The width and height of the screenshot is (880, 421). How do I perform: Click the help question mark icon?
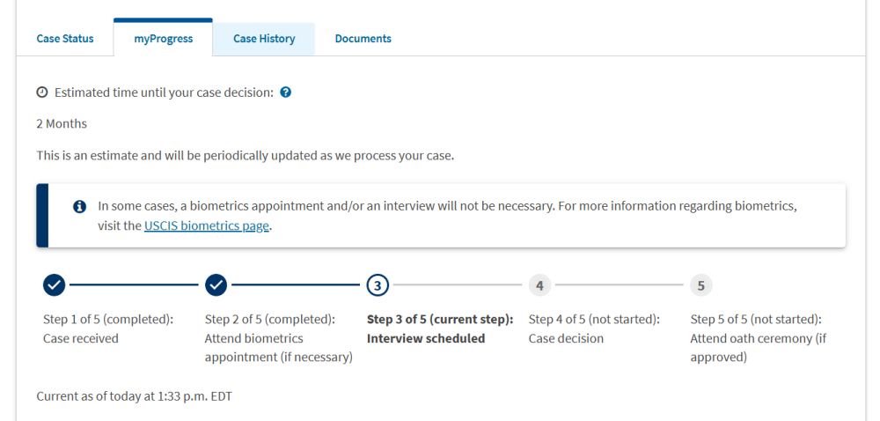[x=286, y=92]
